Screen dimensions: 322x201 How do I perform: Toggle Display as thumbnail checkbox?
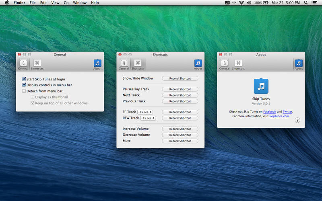coord(33,97)
